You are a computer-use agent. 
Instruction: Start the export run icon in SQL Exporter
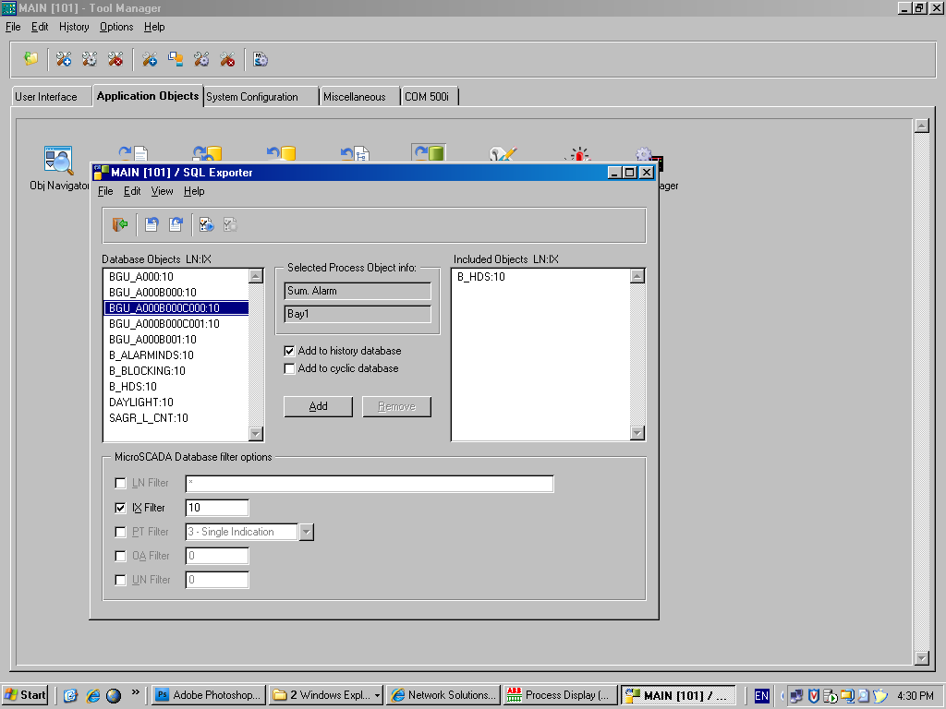click(x=207, y=224)
